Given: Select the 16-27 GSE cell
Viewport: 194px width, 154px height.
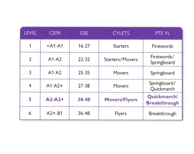Looking at the screenshot, I should click(84, 46).
